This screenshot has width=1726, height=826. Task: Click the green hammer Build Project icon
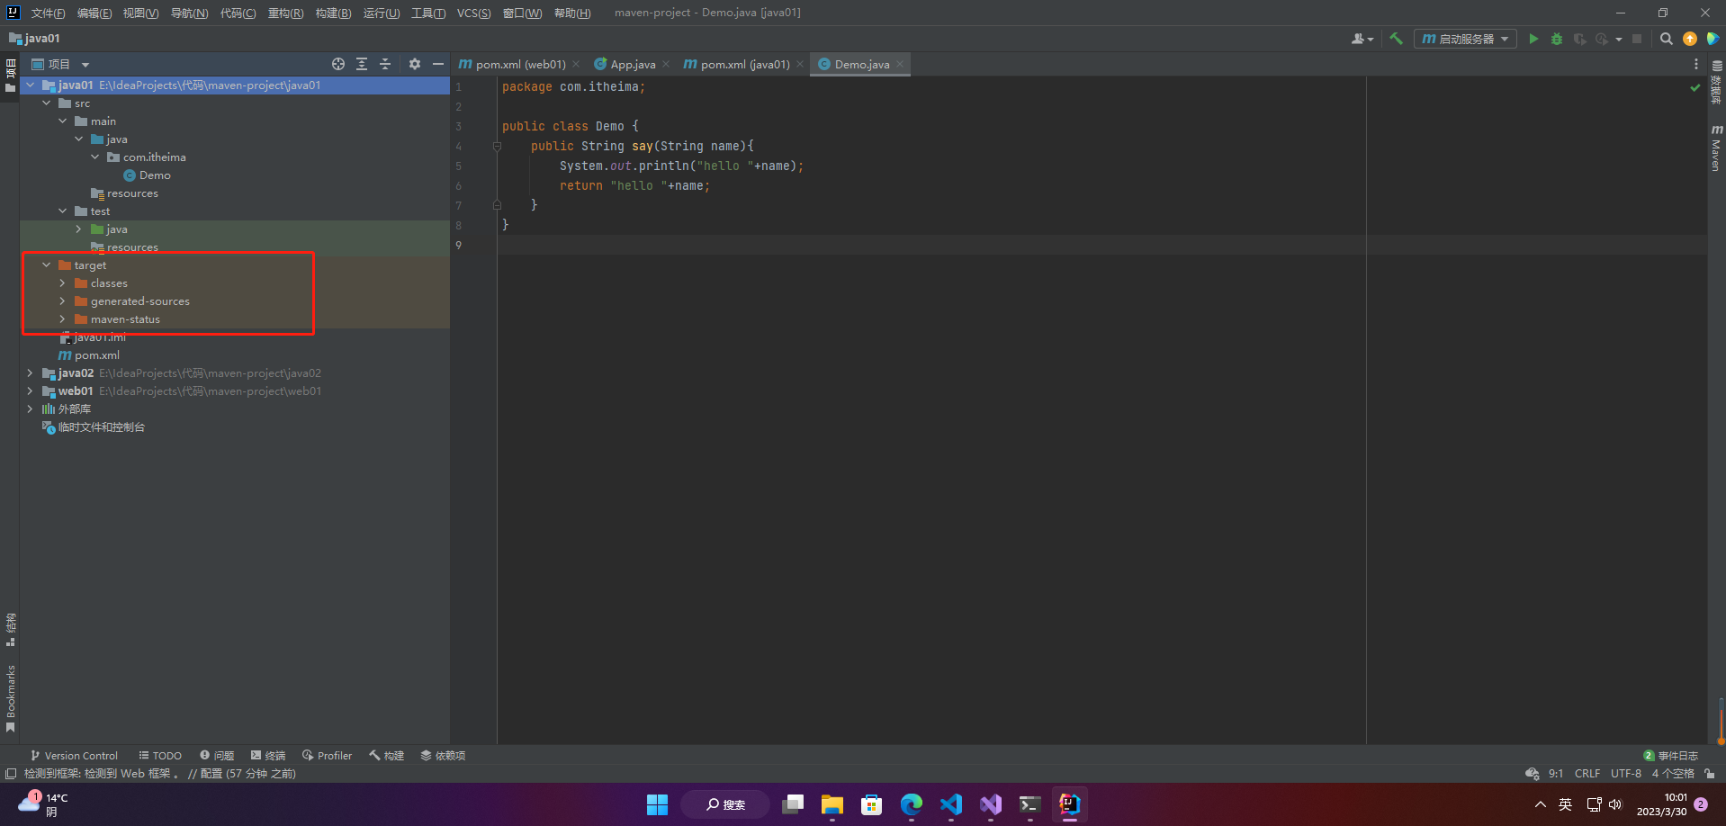click(x=1396, y=39)
